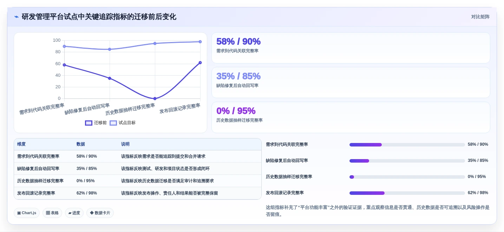Image resolution: width=504 pixels, height=232 pixels.
Task: Click the description about 审计和追溯要求
Action: click(168, 181)
